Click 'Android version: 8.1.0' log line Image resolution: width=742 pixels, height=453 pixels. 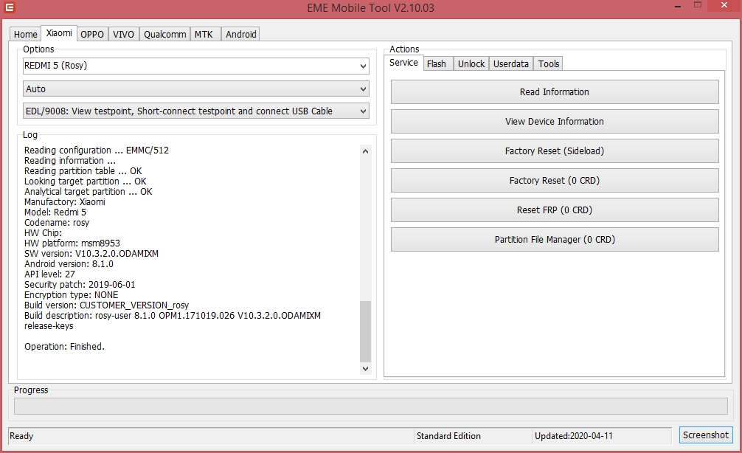click(69, 264)
